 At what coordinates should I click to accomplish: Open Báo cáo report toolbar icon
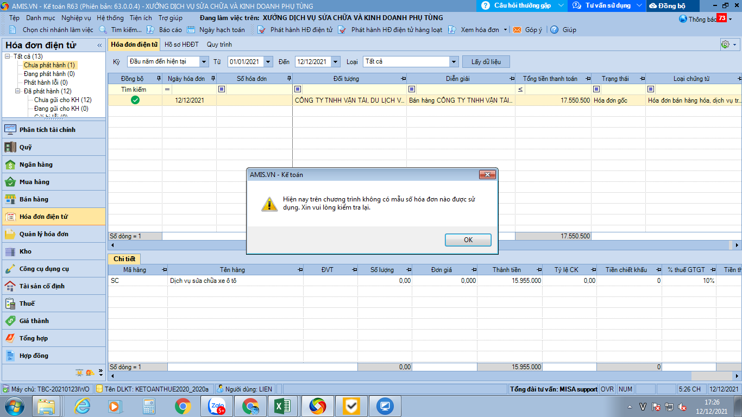point(150,30)
